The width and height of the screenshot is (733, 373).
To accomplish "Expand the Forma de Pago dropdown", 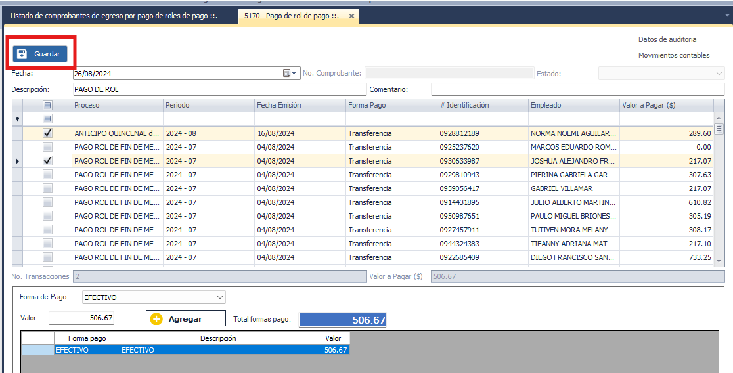I will tap(219, 297).
